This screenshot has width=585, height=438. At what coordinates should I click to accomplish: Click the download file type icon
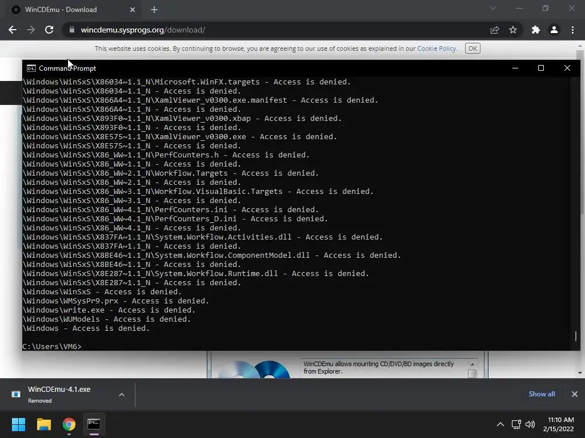pyautogui.click(x=16, y=394)
